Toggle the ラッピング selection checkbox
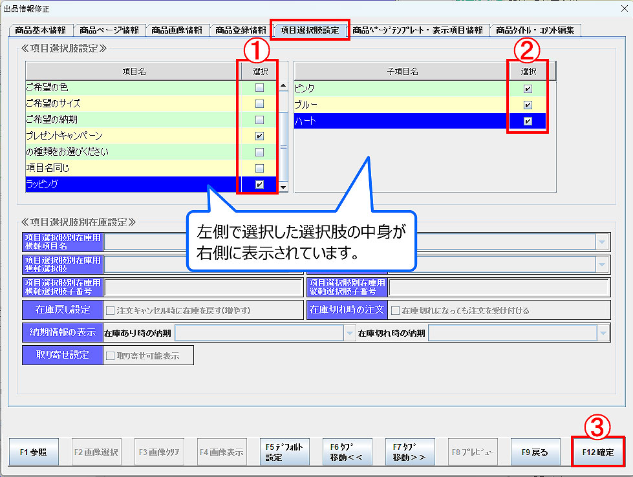This screenshot has height=477, width=633. [x=259, y=184]
